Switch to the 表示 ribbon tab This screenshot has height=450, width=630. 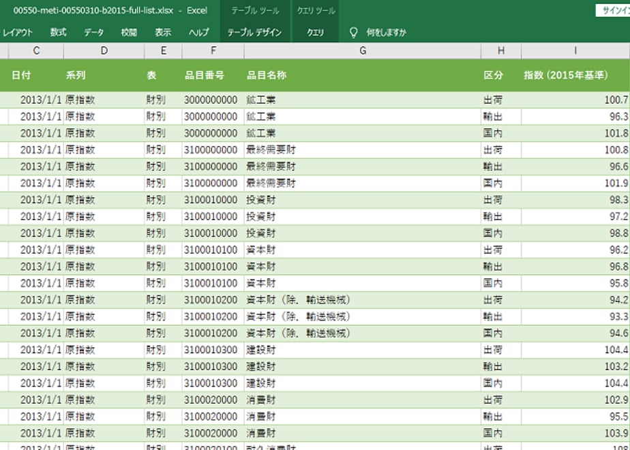pyautogui.click(x=163, y=33)
